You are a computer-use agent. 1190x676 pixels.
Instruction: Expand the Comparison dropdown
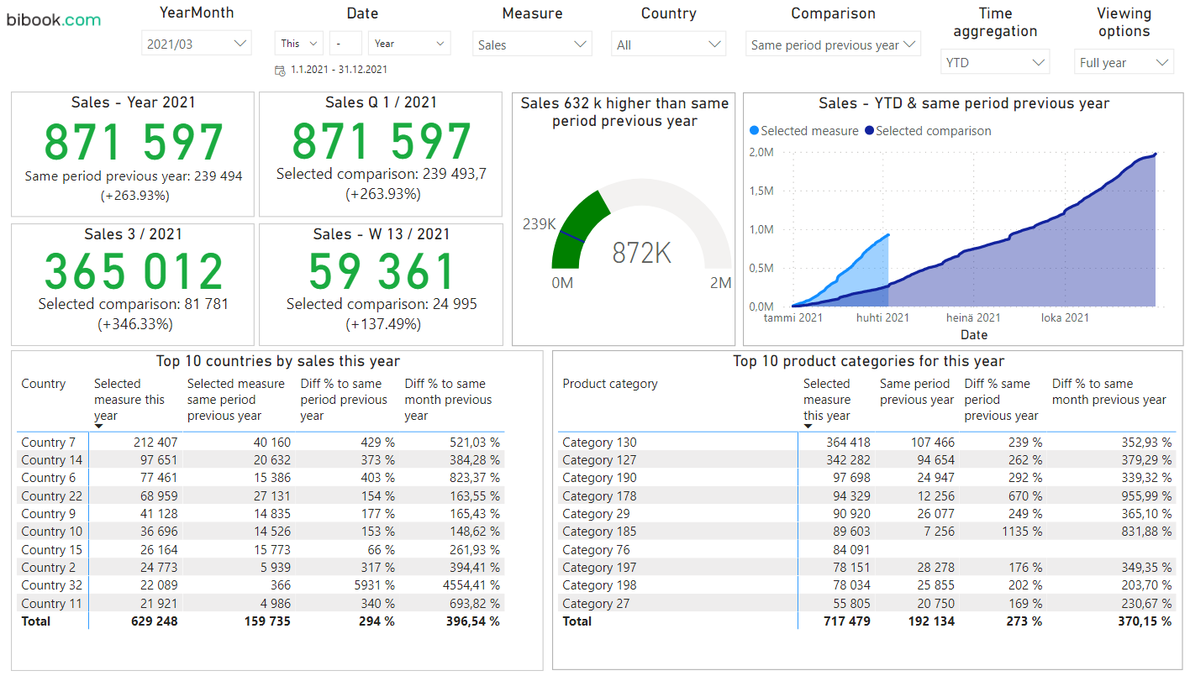(x=832, y=45)
